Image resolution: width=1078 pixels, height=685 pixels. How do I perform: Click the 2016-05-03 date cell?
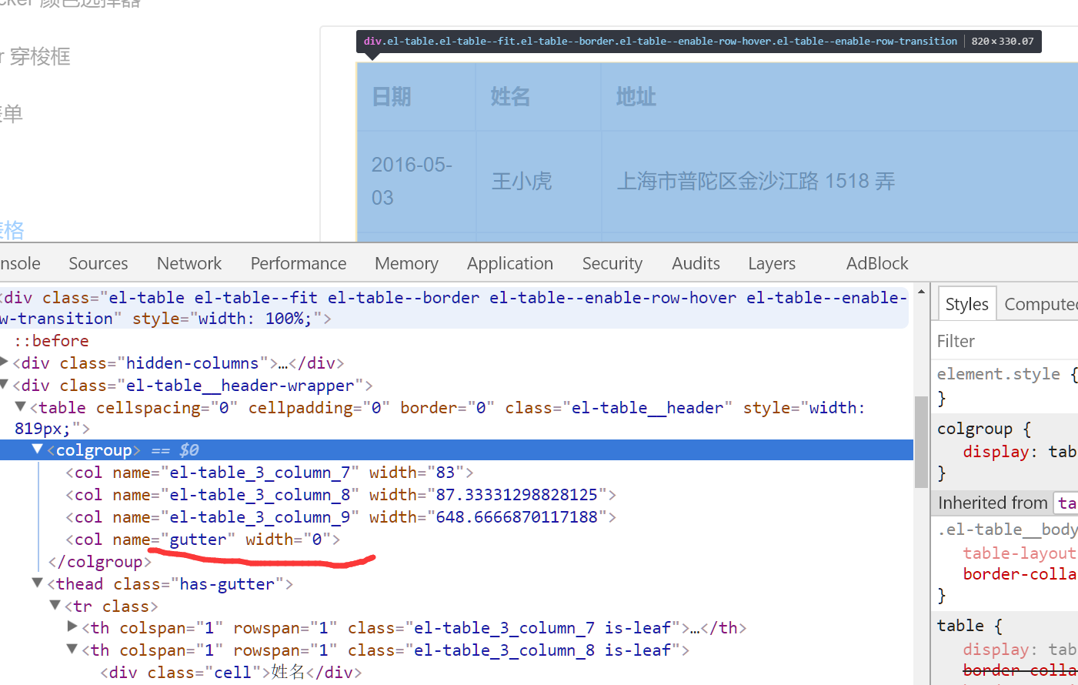coord(416,181)
